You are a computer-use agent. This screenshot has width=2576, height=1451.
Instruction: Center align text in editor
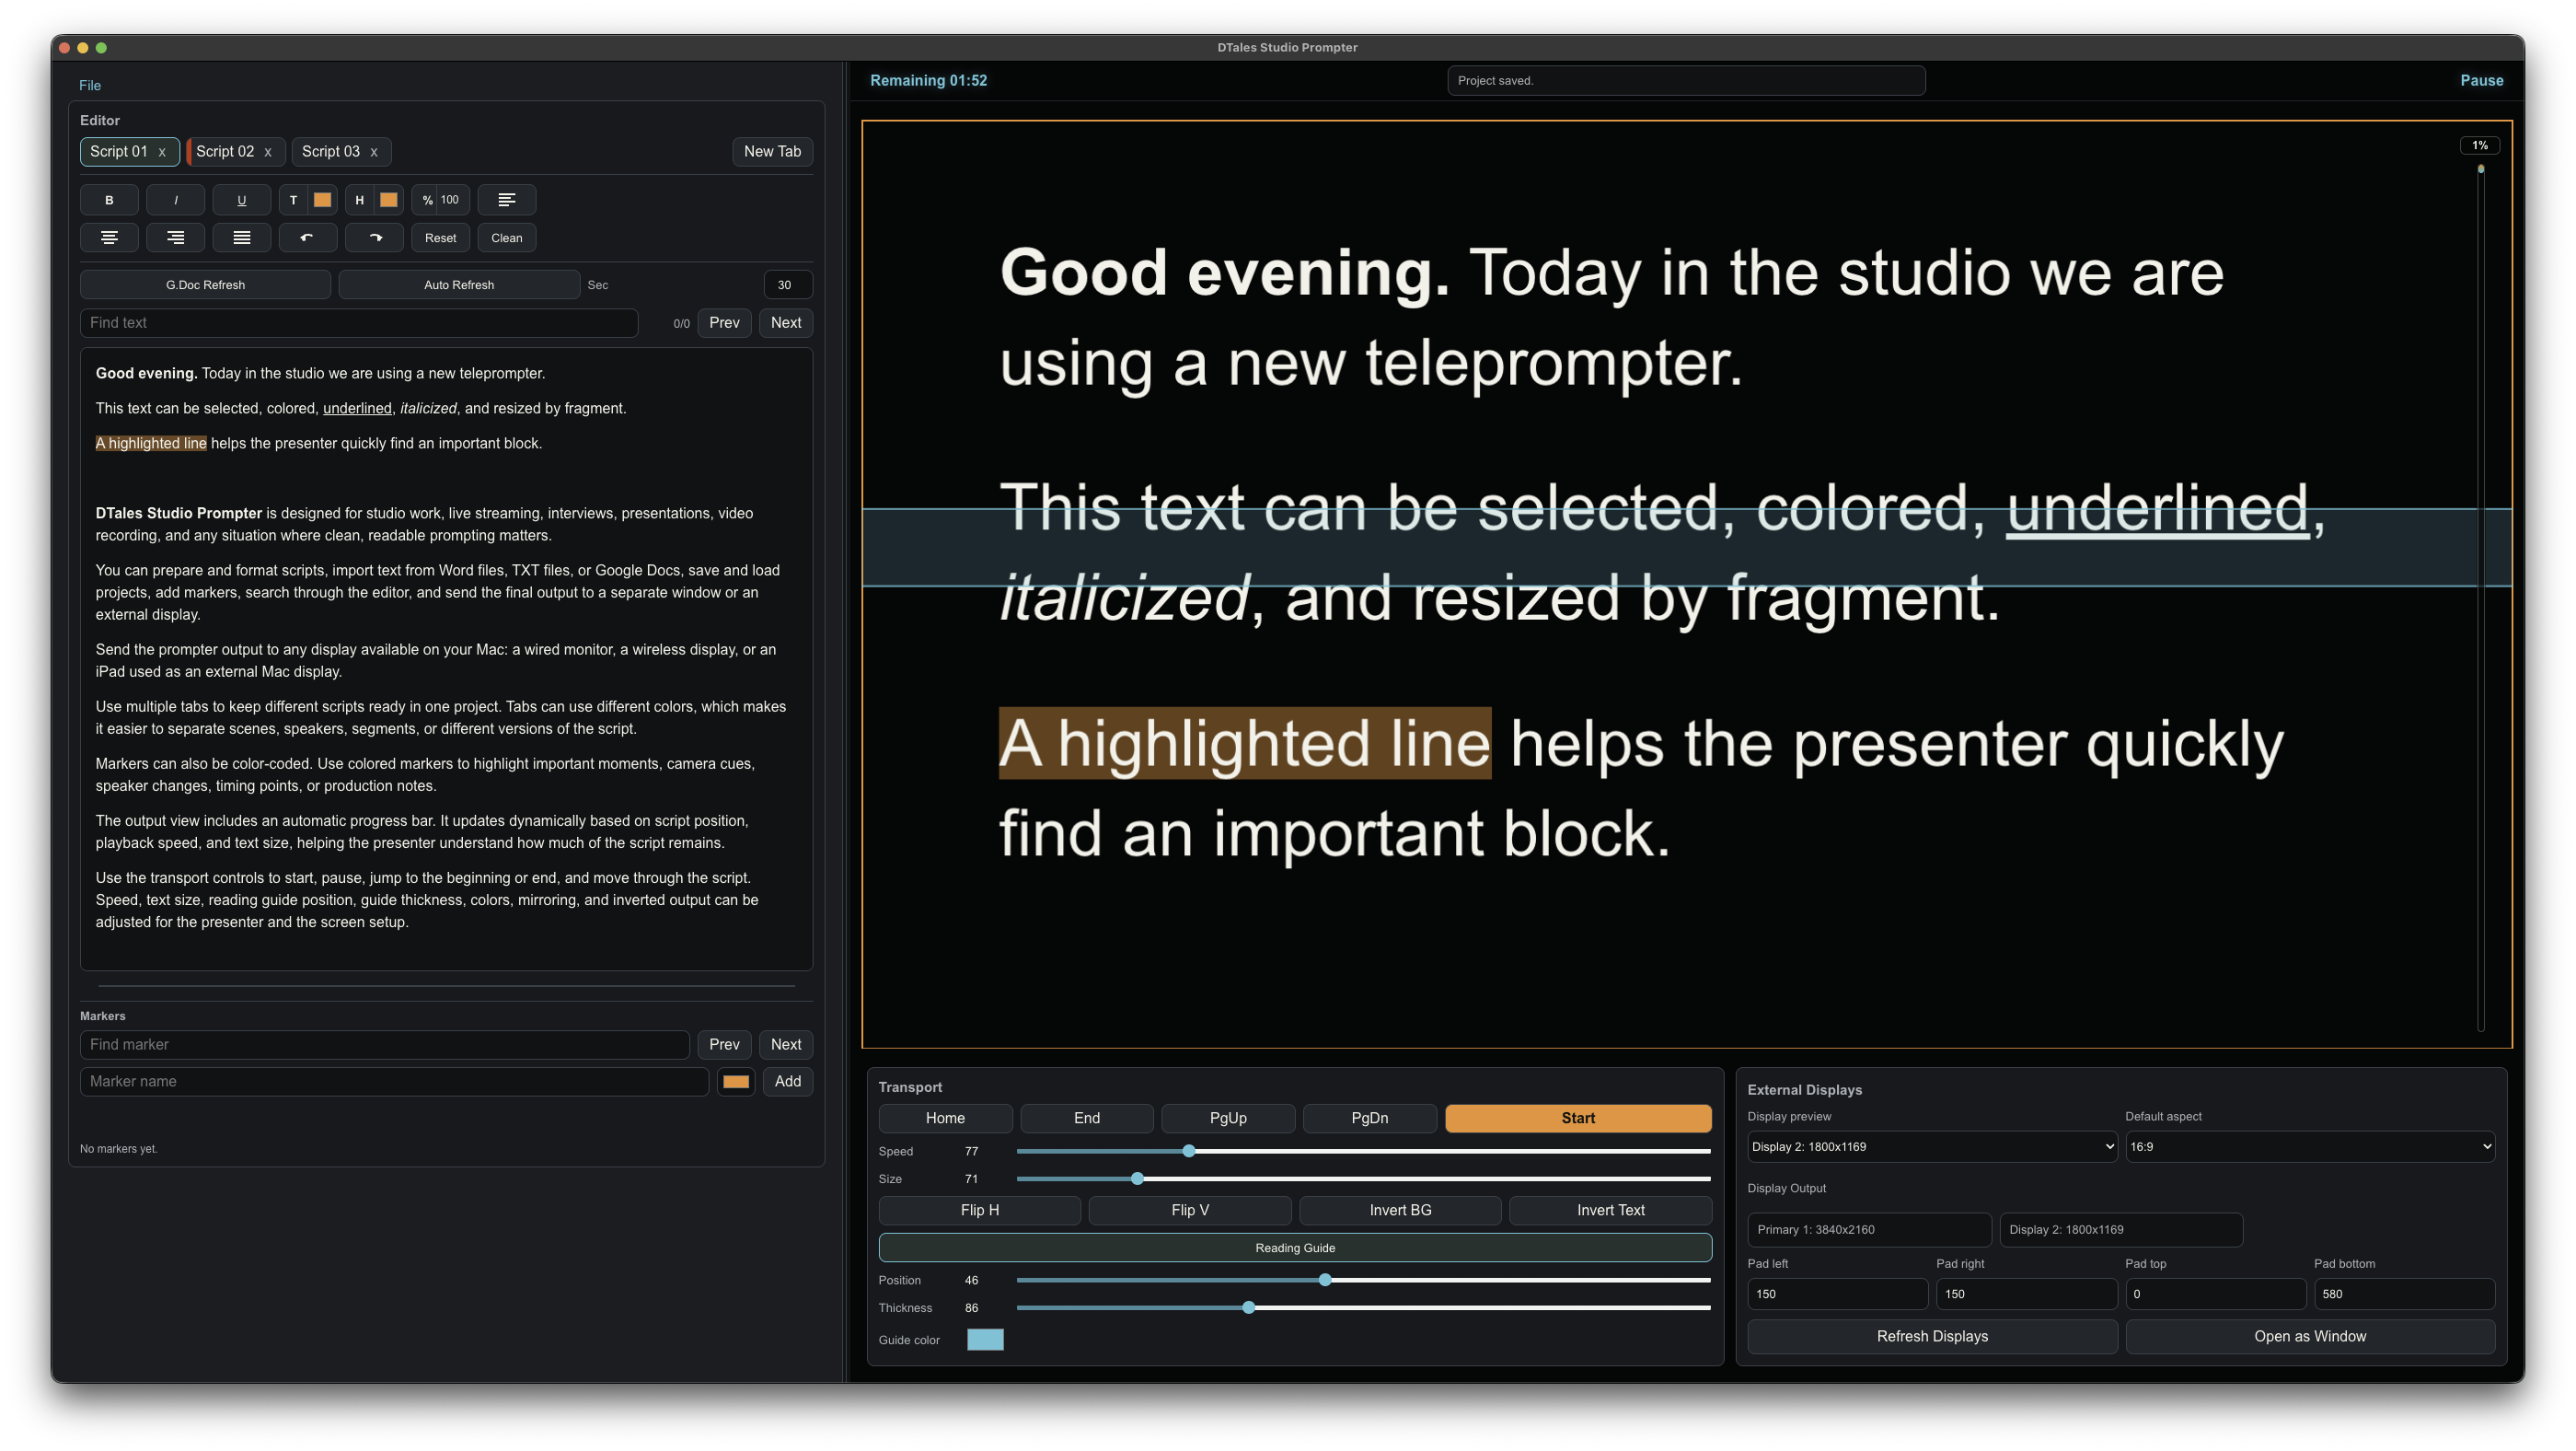coord(109,238)
